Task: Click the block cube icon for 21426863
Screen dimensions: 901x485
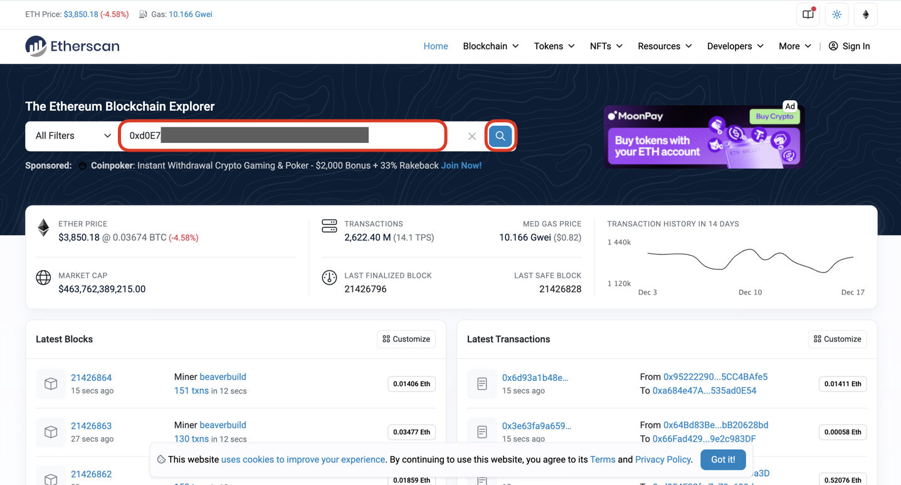Action: 51,432
